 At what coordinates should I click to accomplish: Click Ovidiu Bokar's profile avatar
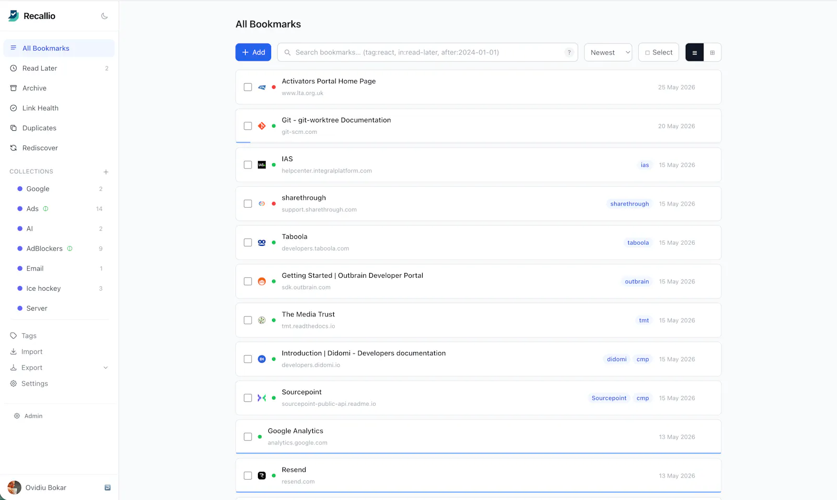point(15,487)
